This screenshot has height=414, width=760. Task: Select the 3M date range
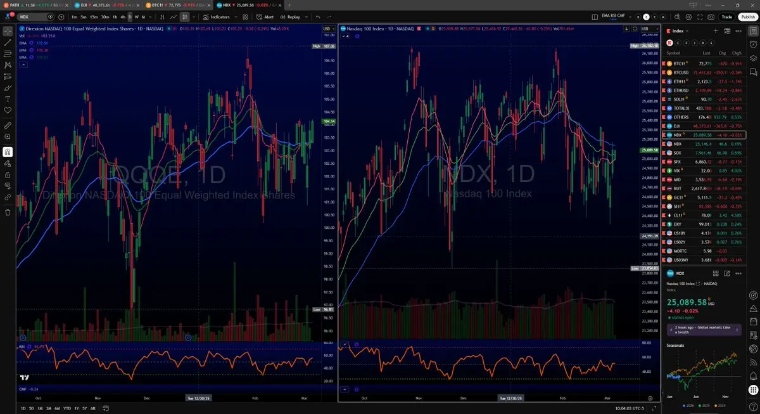coord(48,408)
